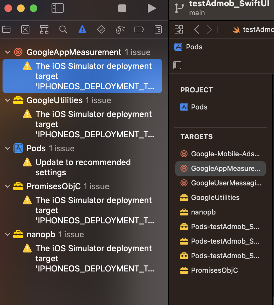This screenshot has width=274, height=305.
Task: Switch to the Source Control navigator
Action: tap(25, 29)
